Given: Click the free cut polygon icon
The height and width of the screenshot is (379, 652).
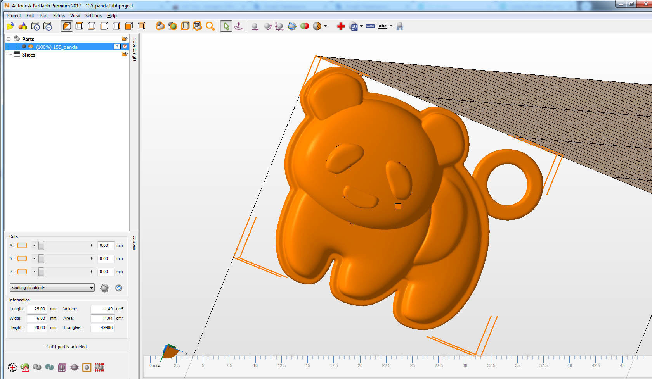Looking at the screenshot, I should [x=292, y=26].
